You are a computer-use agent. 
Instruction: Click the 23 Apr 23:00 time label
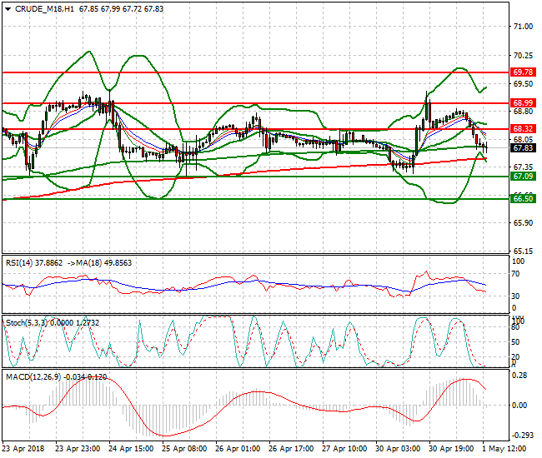coord(78,449)
